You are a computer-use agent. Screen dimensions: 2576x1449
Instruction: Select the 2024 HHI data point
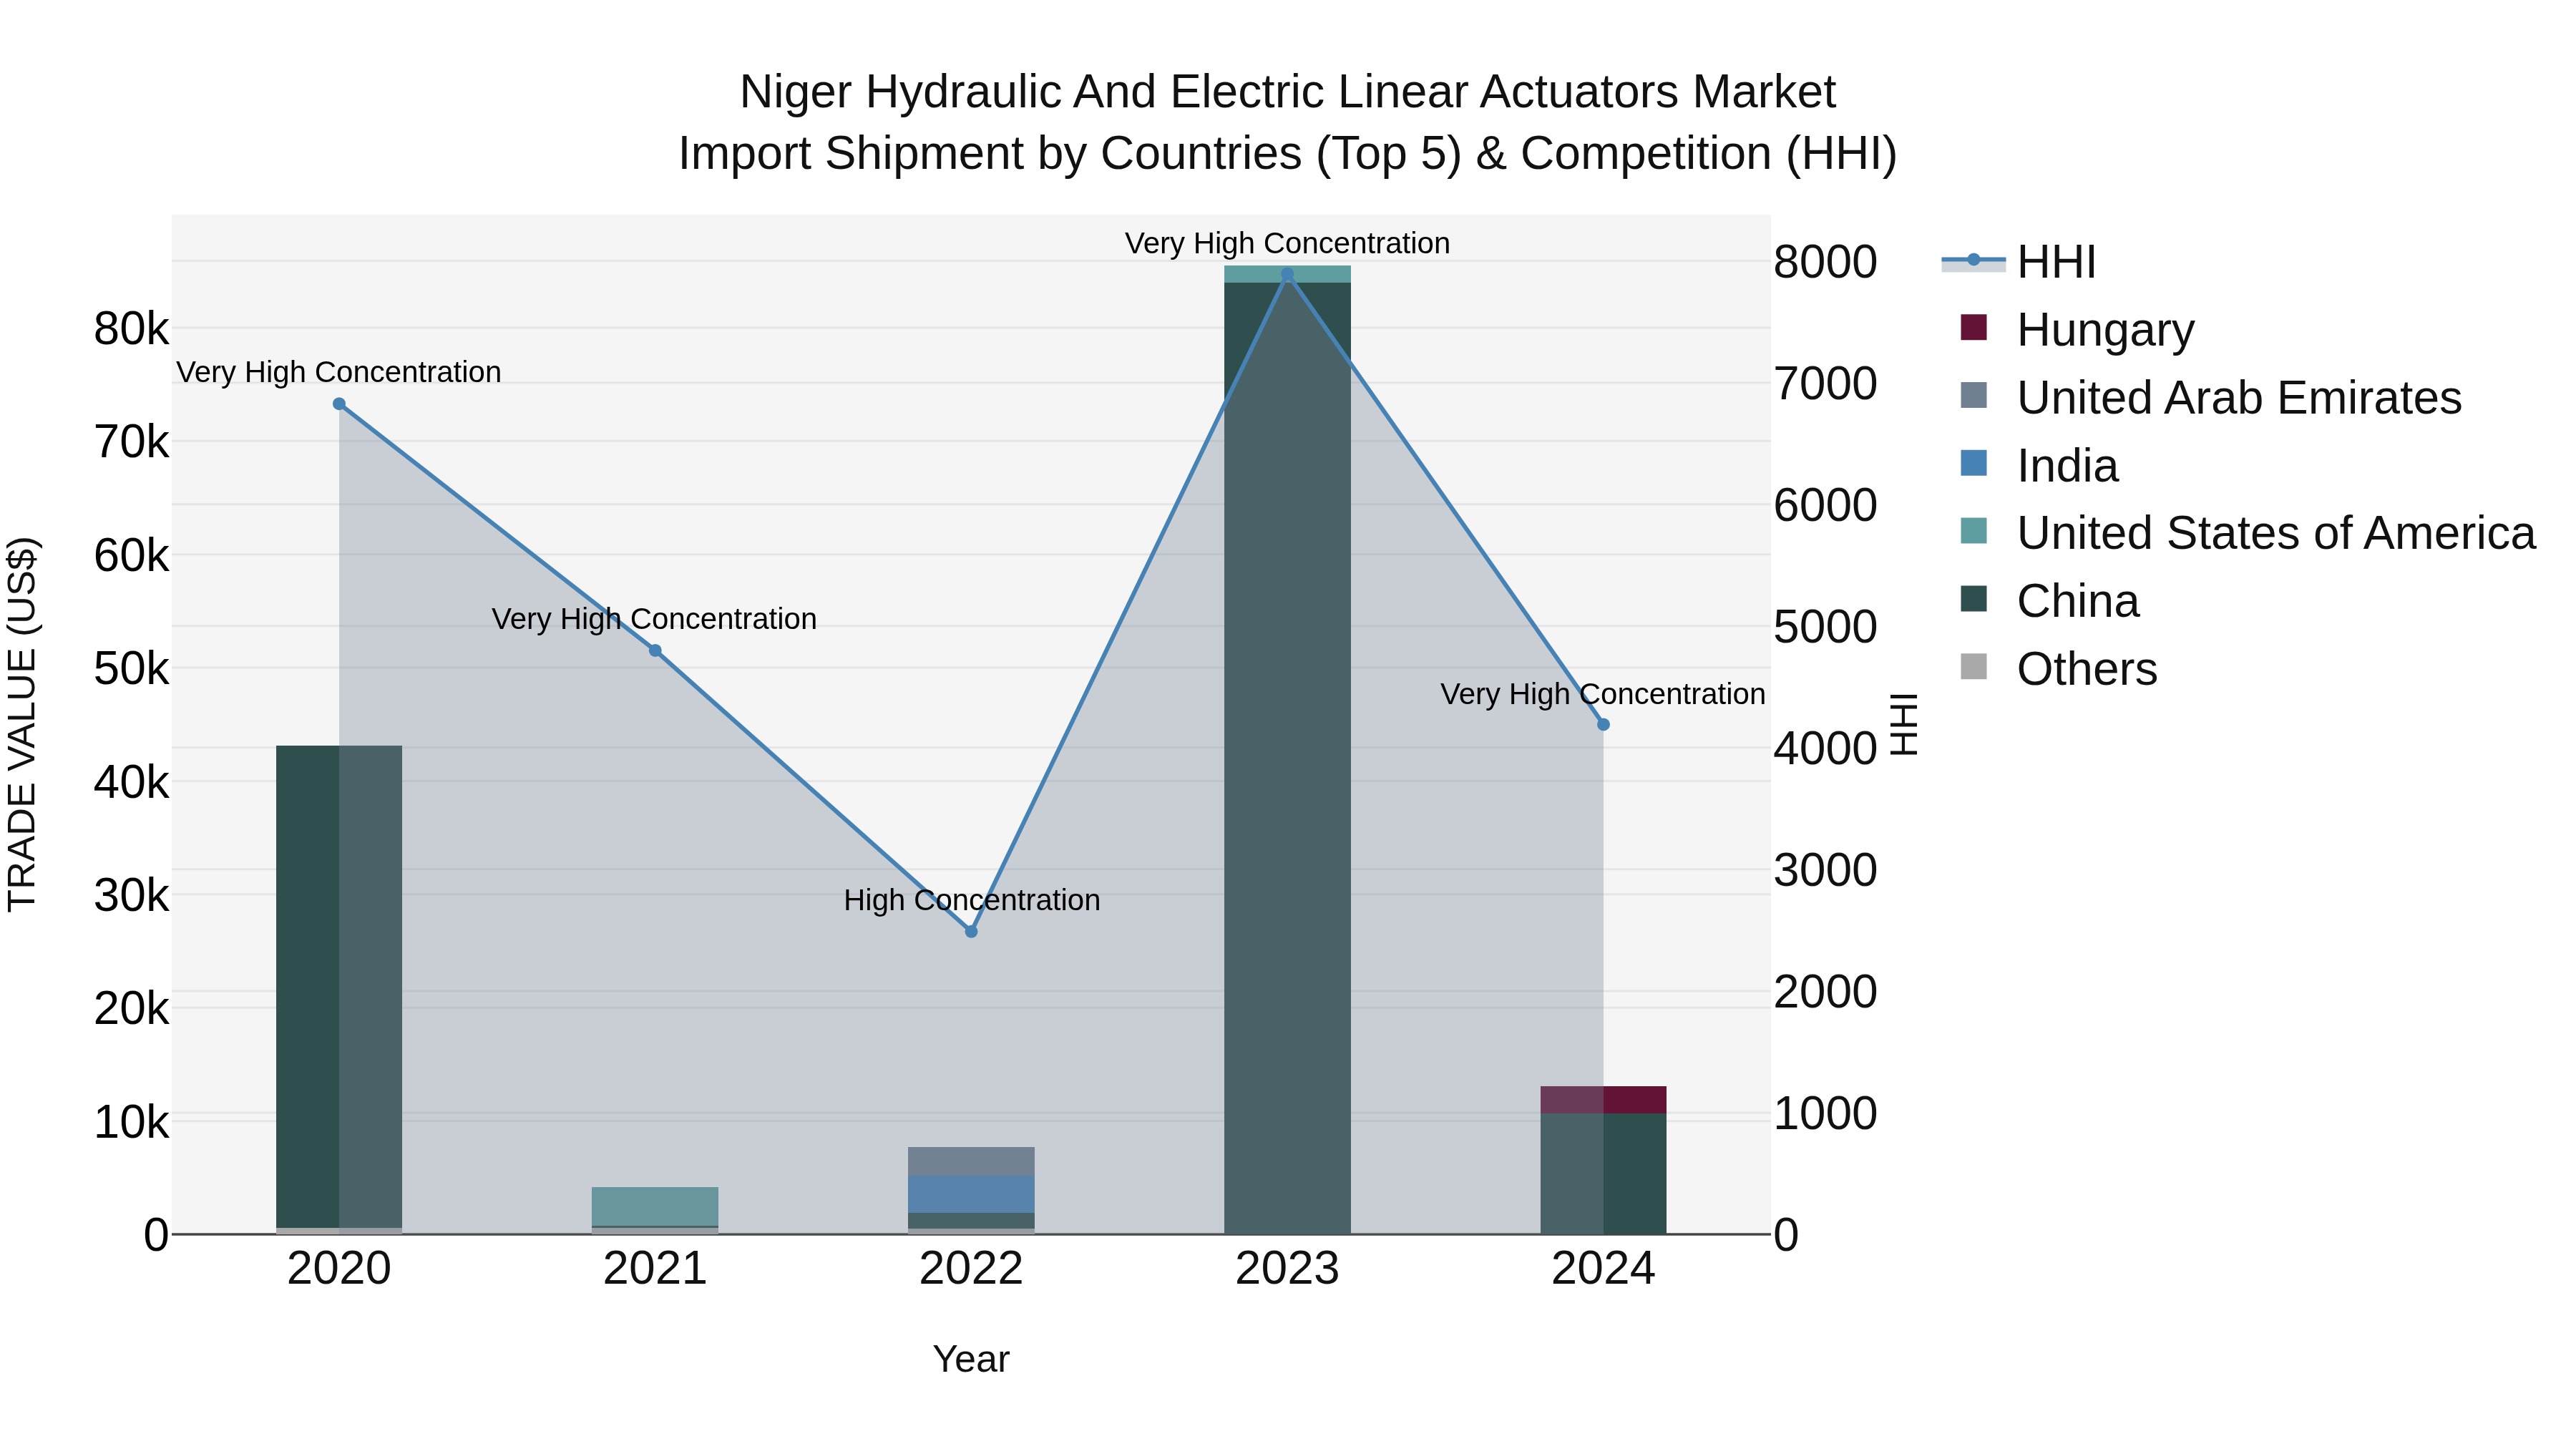(1603, 724)
